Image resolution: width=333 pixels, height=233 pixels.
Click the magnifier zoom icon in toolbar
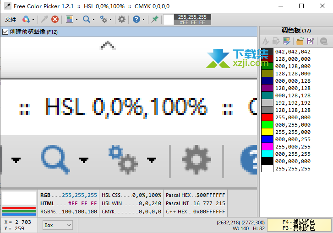pyautogui.click(x=87, y=19)
